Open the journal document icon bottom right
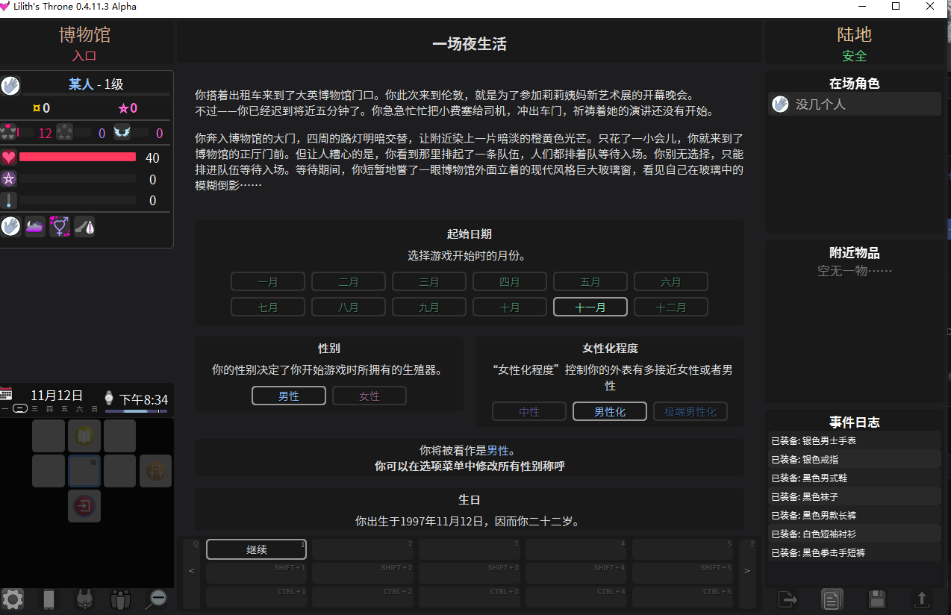951x615 pixels. (832, 599)
